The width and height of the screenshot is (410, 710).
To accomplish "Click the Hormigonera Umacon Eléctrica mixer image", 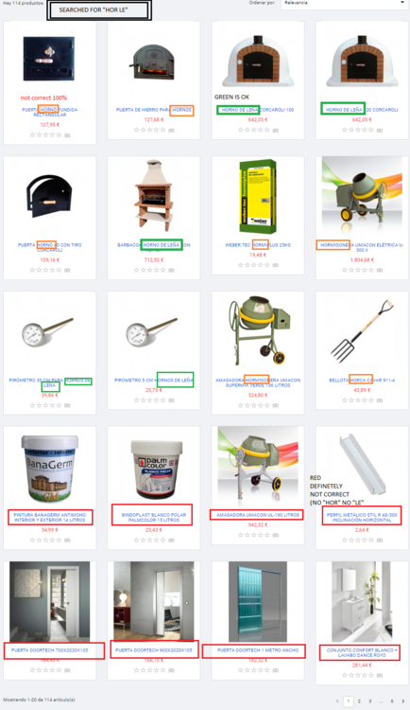I will [362, 196].
